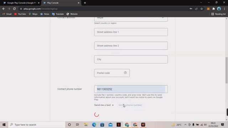View site info lock icon
228x128 pixels.
click(21, 9)
